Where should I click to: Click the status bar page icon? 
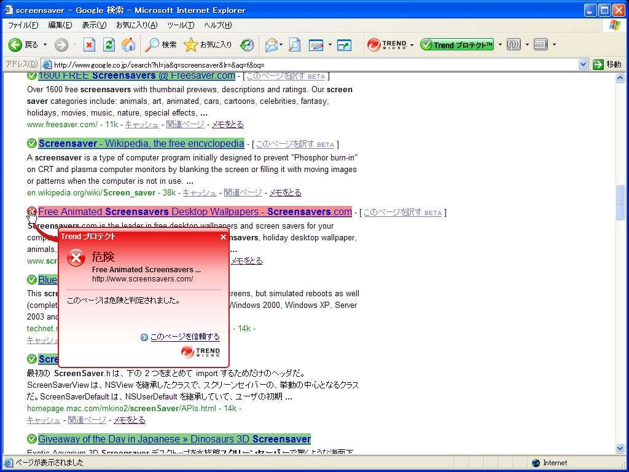point(8,462)
